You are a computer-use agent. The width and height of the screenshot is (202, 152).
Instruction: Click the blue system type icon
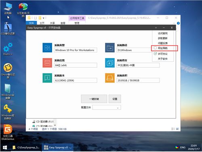(47, 48)
